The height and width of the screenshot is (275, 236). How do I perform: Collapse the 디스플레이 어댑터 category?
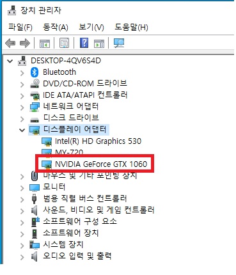tap(22, 130)
